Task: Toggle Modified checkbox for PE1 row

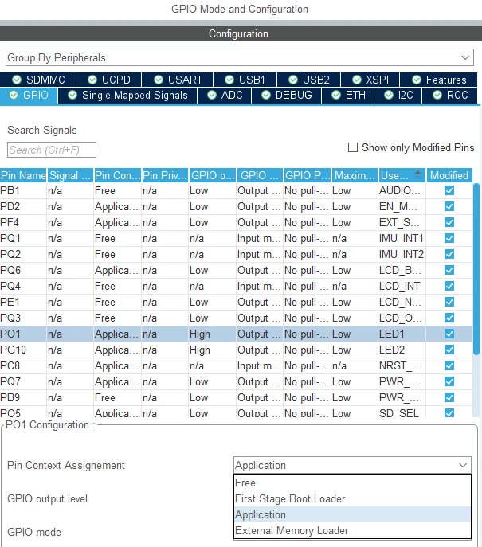Action: pyautogui.click(x=449, y=302)
